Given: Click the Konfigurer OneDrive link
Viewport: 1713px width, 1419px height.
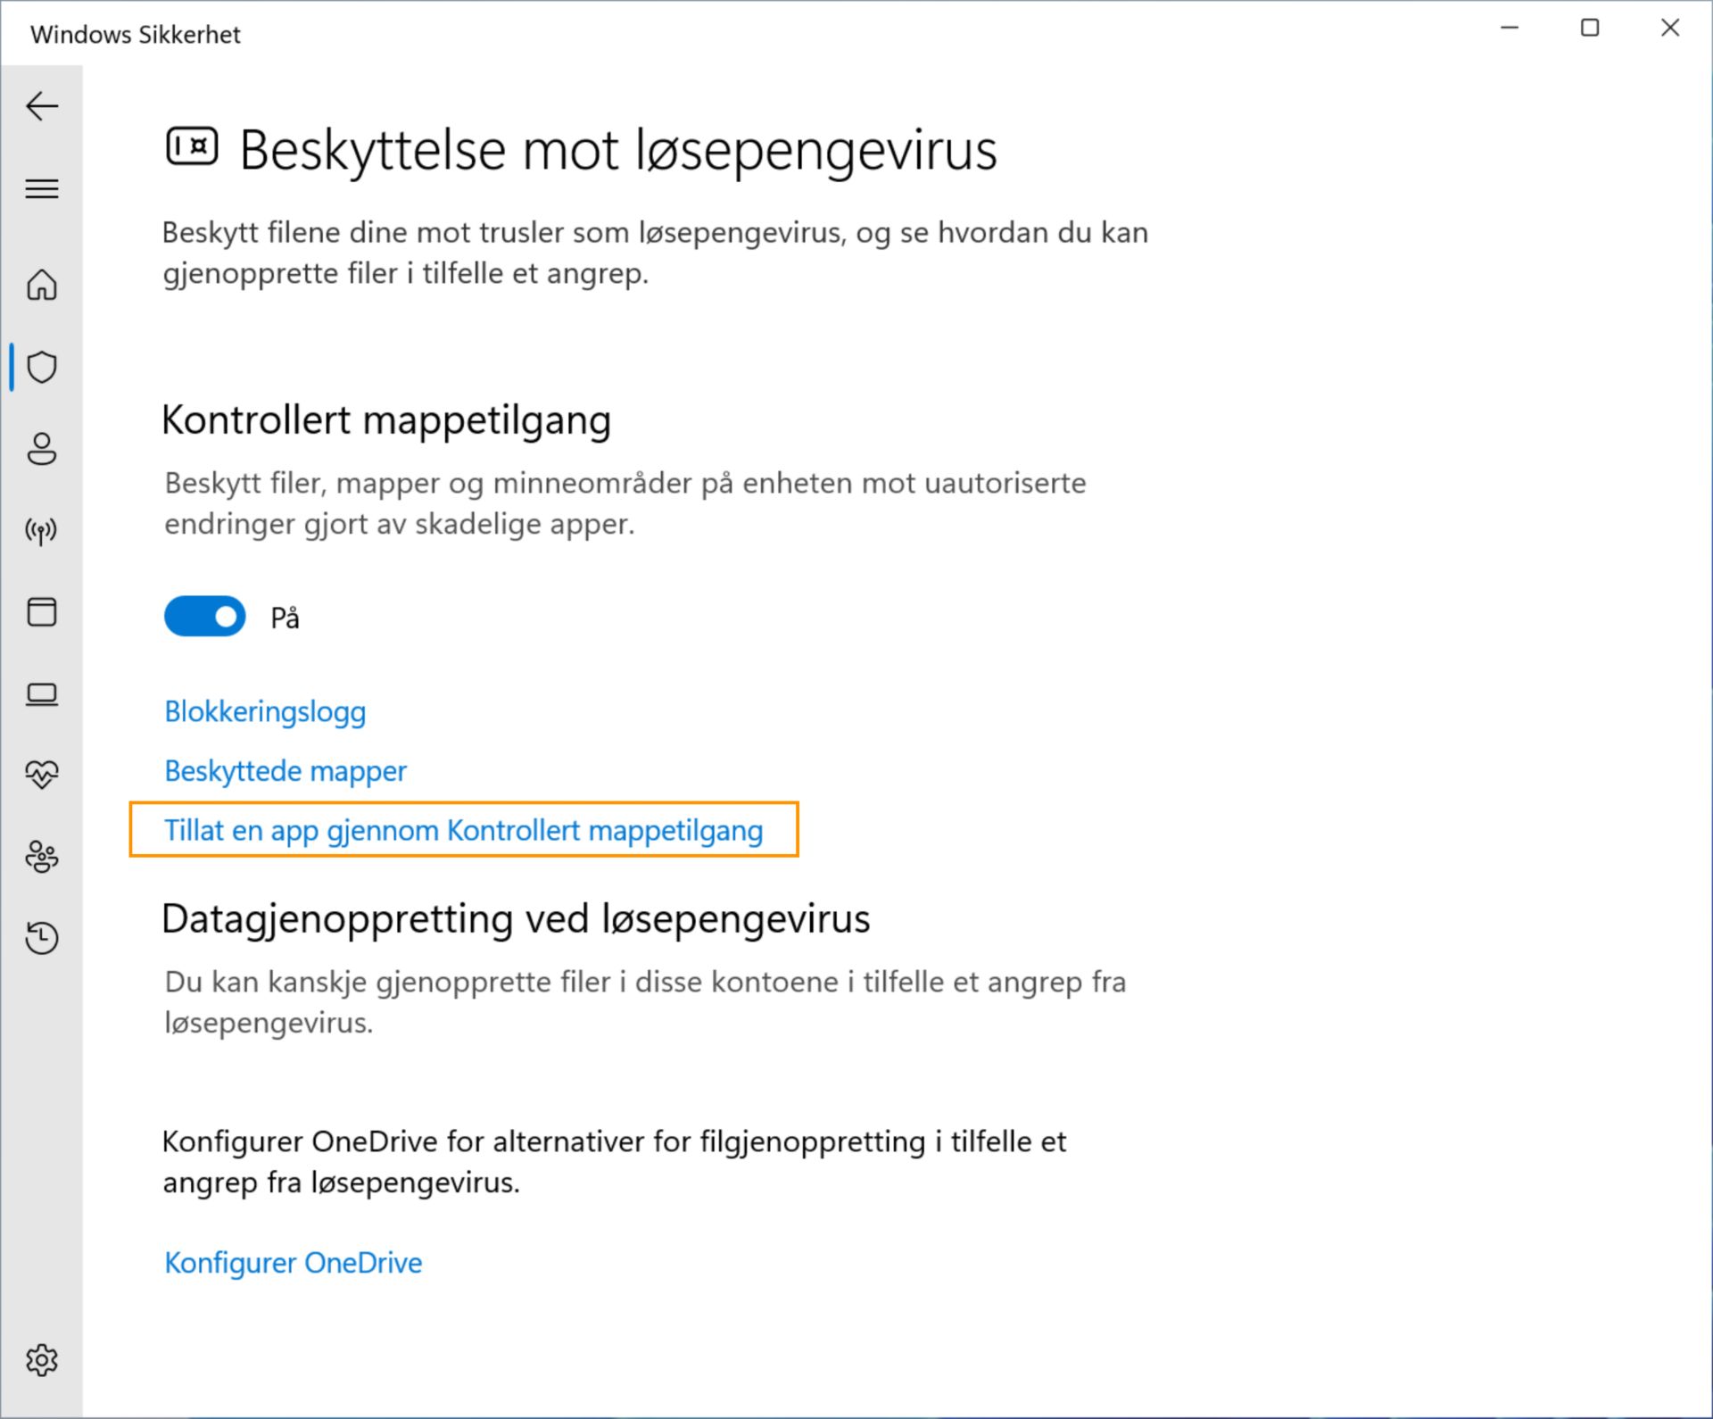Looking at the screenshot, I should coord(293,1263).
